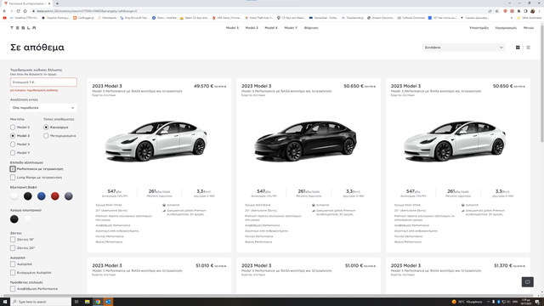The height and width of the screenshot is (306, 544).
Task: Open the black Model 3 car image
Action: pyautogui.click(x=305, y=142)
